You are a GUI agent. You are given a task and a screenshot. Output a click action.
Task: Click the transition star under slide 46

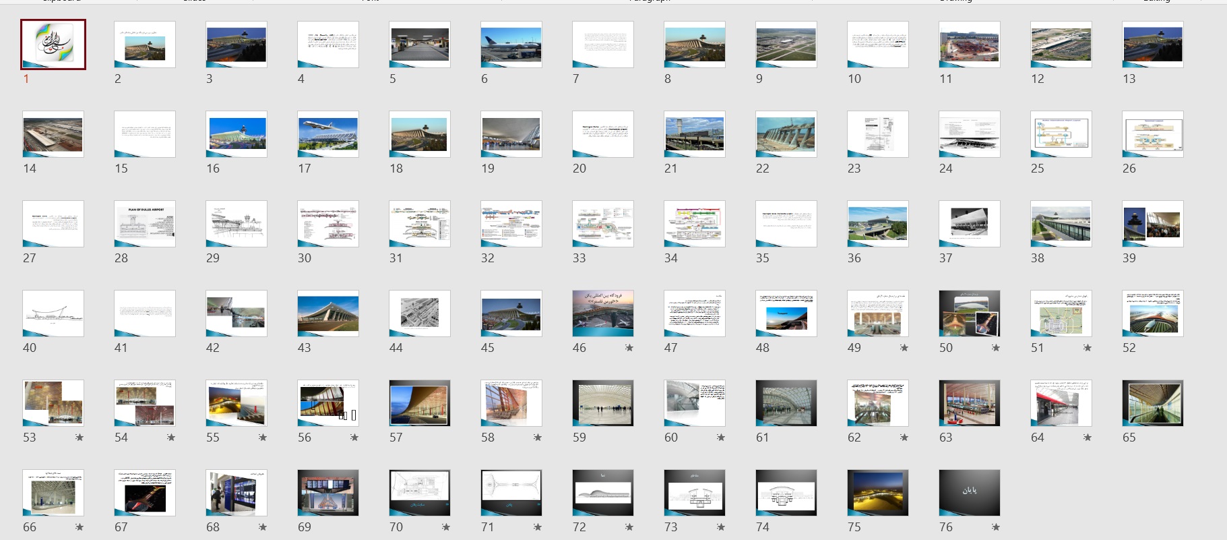coord(629,348)
